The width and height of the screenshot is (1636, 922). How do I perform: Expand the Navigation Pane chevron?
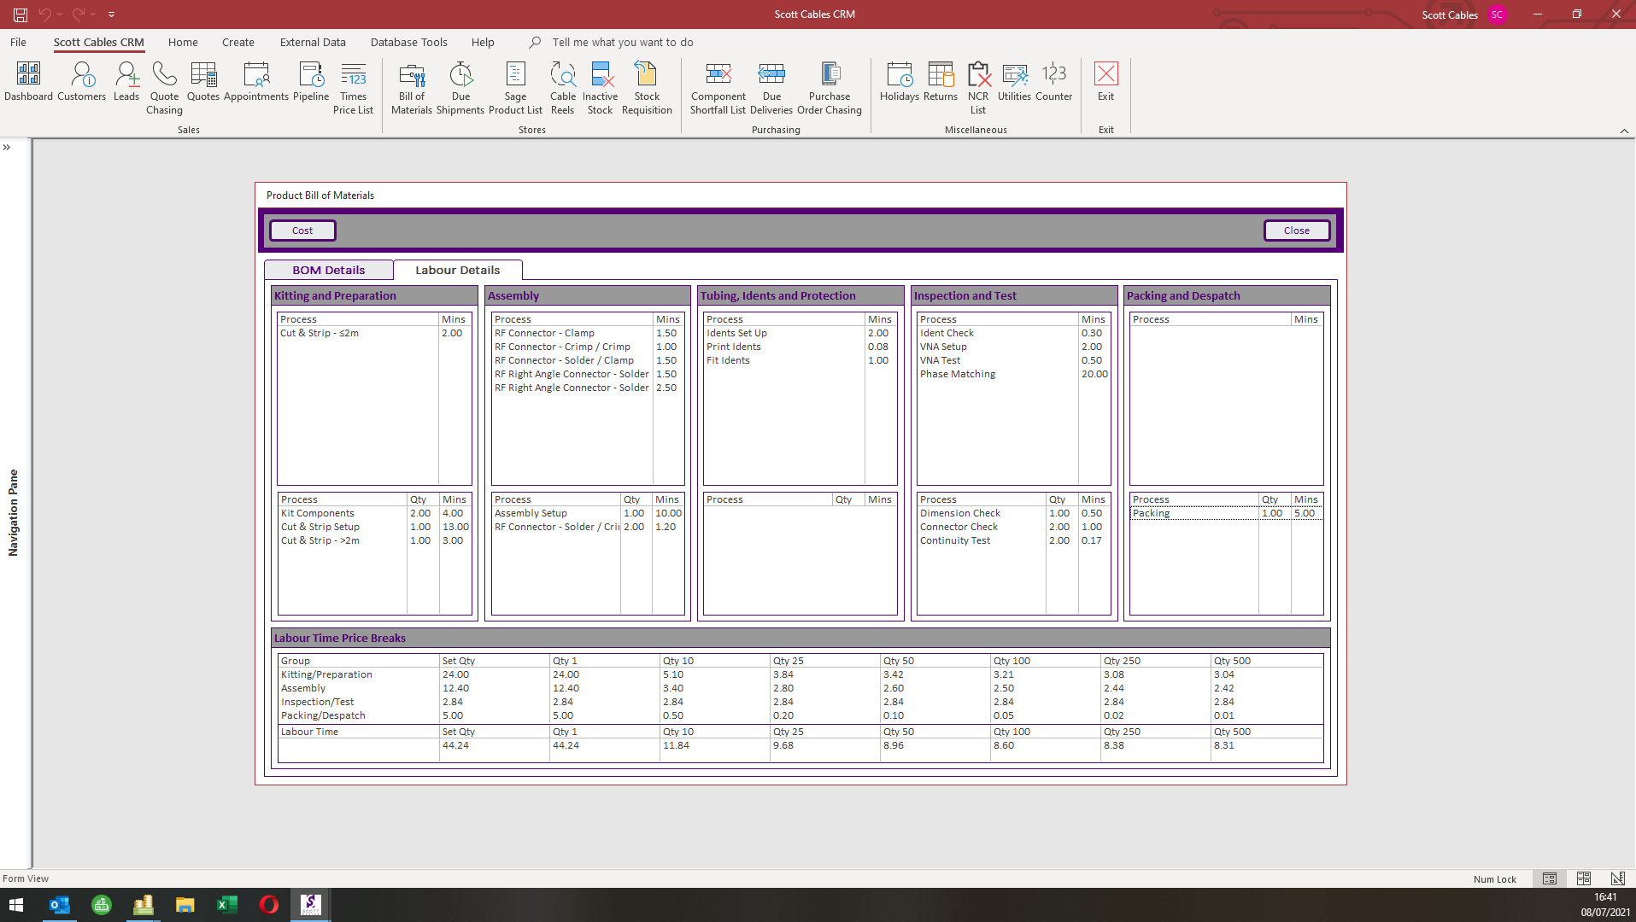tap(7, 148)
